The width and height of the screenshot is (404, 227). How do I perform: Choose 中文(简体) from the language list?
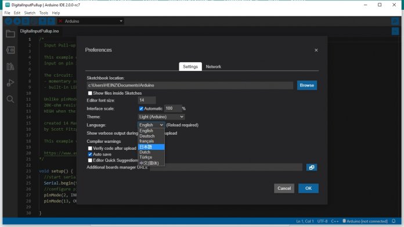click(x=151, y=163)
